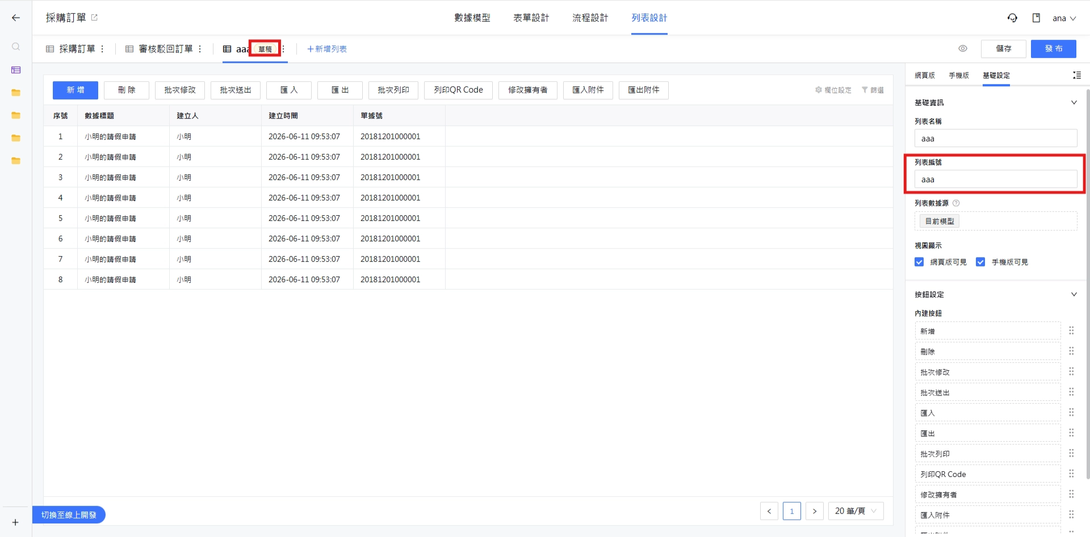The image size is (1090, 537).
Task: Select page 1 in pagination
Action: click(792, 511)
